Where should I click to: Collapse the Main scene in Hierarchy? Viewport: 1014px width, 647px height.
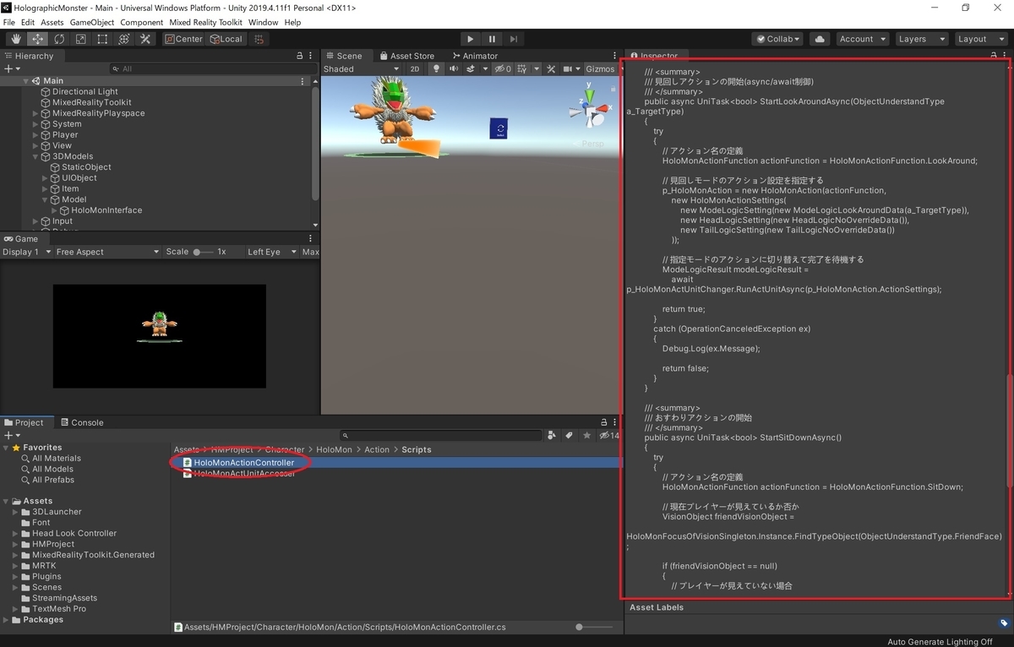[25, 81]
